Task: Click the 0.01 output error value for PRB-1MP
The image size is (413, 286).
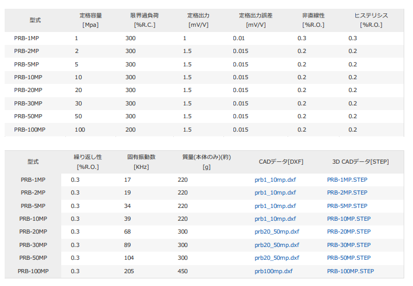Action: point(239,38)
